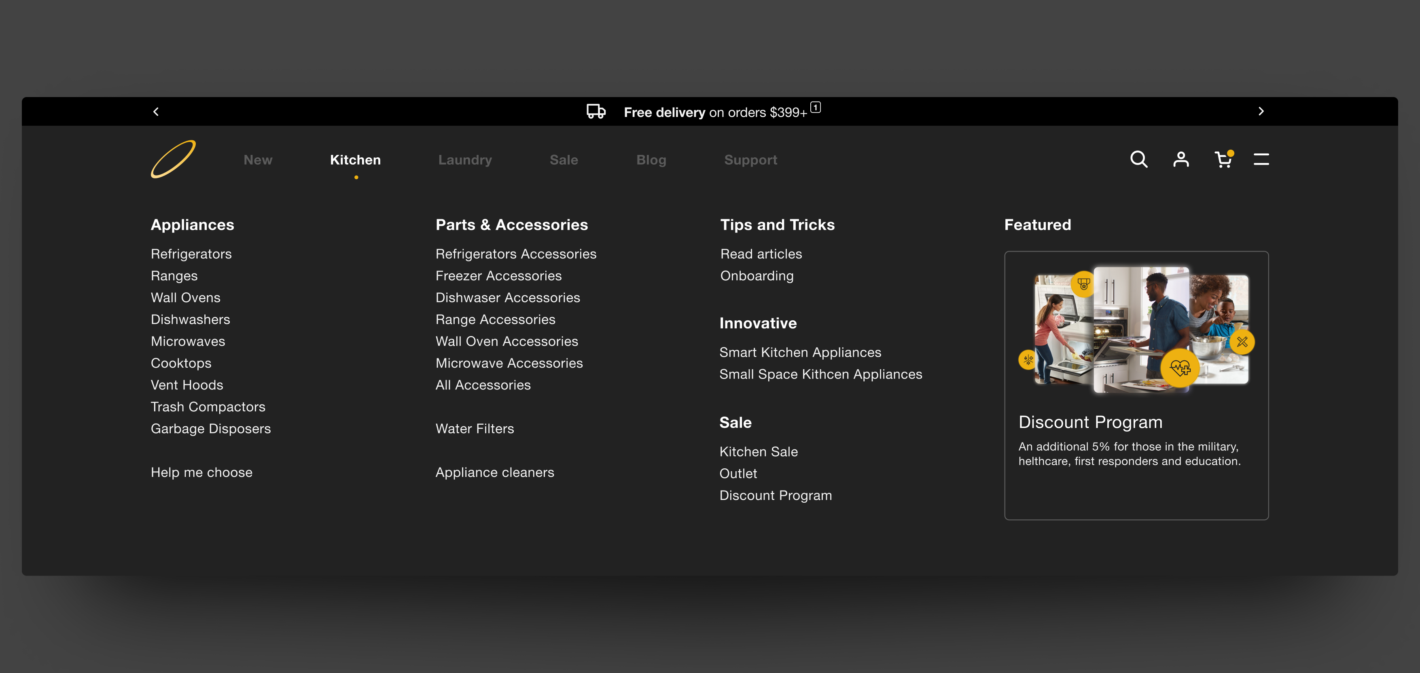Open Smart Kitchen Appliances link
Image resolution: width=1420 pixels, height=673 pixels.
pyautogui.click(x=800, y=352)
